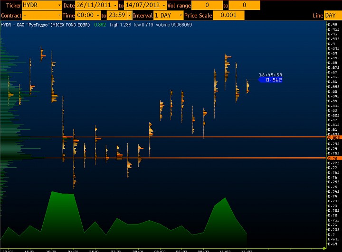
Task: Click the 0.75 price axis tick
Action: click(x=333, y=187)
